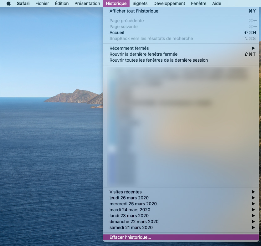261x246 pixels.
Task: Open the Fichier menu
Action: pyautogui.click(x=42, y=3)
